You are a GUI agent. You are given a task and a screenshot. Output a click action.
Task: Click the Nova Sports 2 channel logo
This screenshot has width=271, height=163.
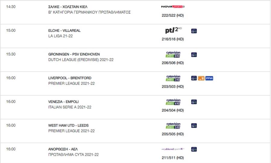pos(173,7)
